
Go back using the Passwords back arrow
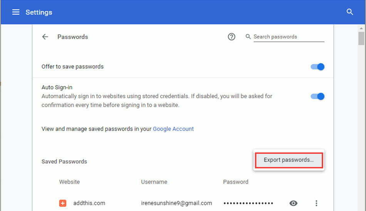45,37
